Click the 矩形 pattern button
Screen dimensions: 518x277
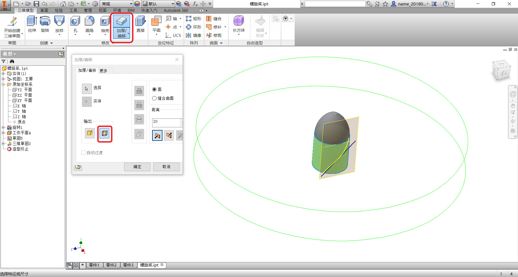[194, 19]
